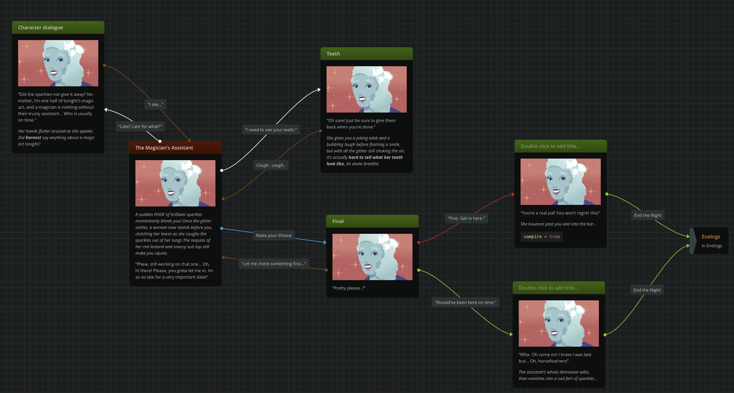Viewport: 734px width, 393px height.
Task: Click the "Make your Choice" connection label
Action: point(274,235)
